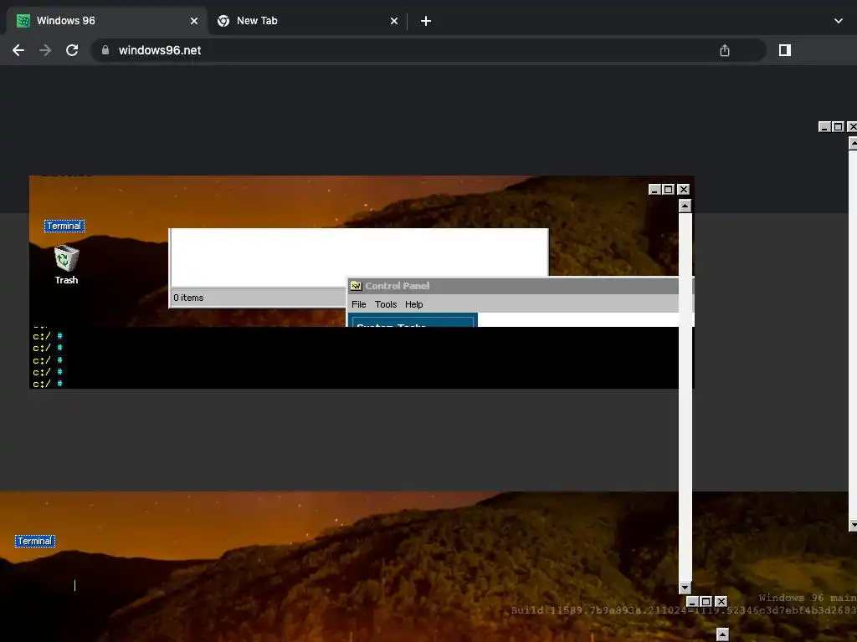857x642 pixels.
Task: Click scroll-up arrow below the build text
Action: point(722,634)
